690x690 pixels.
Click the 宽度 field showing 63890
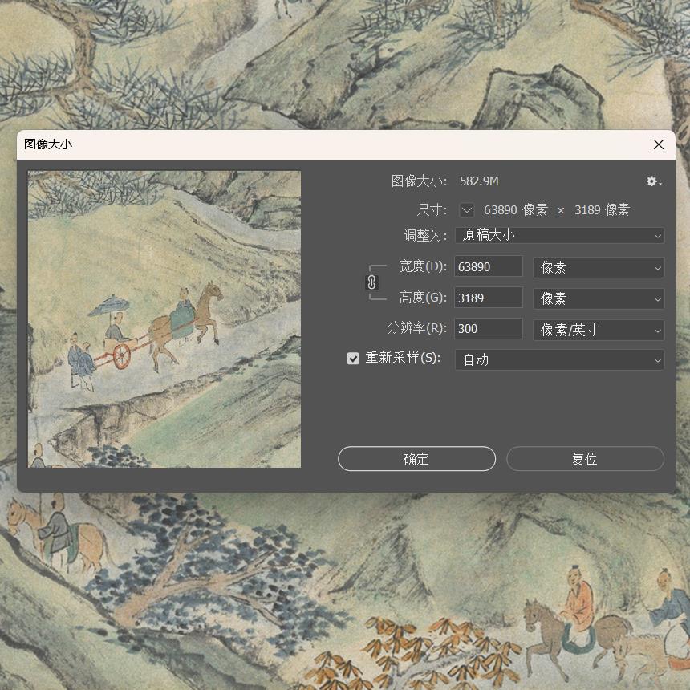click(489, 266)
